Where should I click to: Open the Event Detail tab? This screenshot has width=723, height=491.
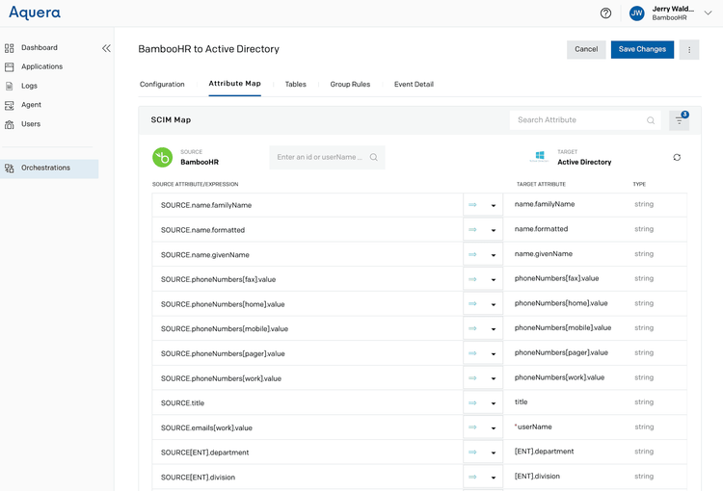pyautogui.click(x=414, y=85)
